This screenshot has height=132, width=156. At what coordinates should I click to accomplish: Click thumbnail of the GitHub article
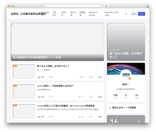coord(24,91)
